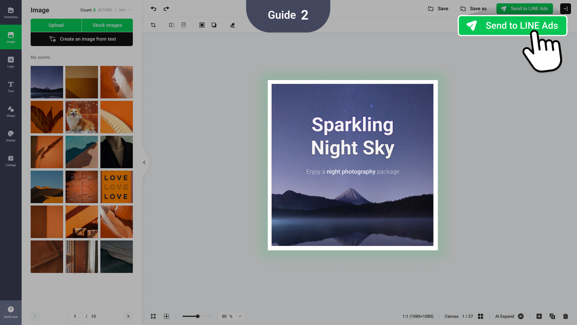Image resolution: width=577 pixels, height=325 pixels.
Task: Open the Sort dropdown
Action: (125, 10)
